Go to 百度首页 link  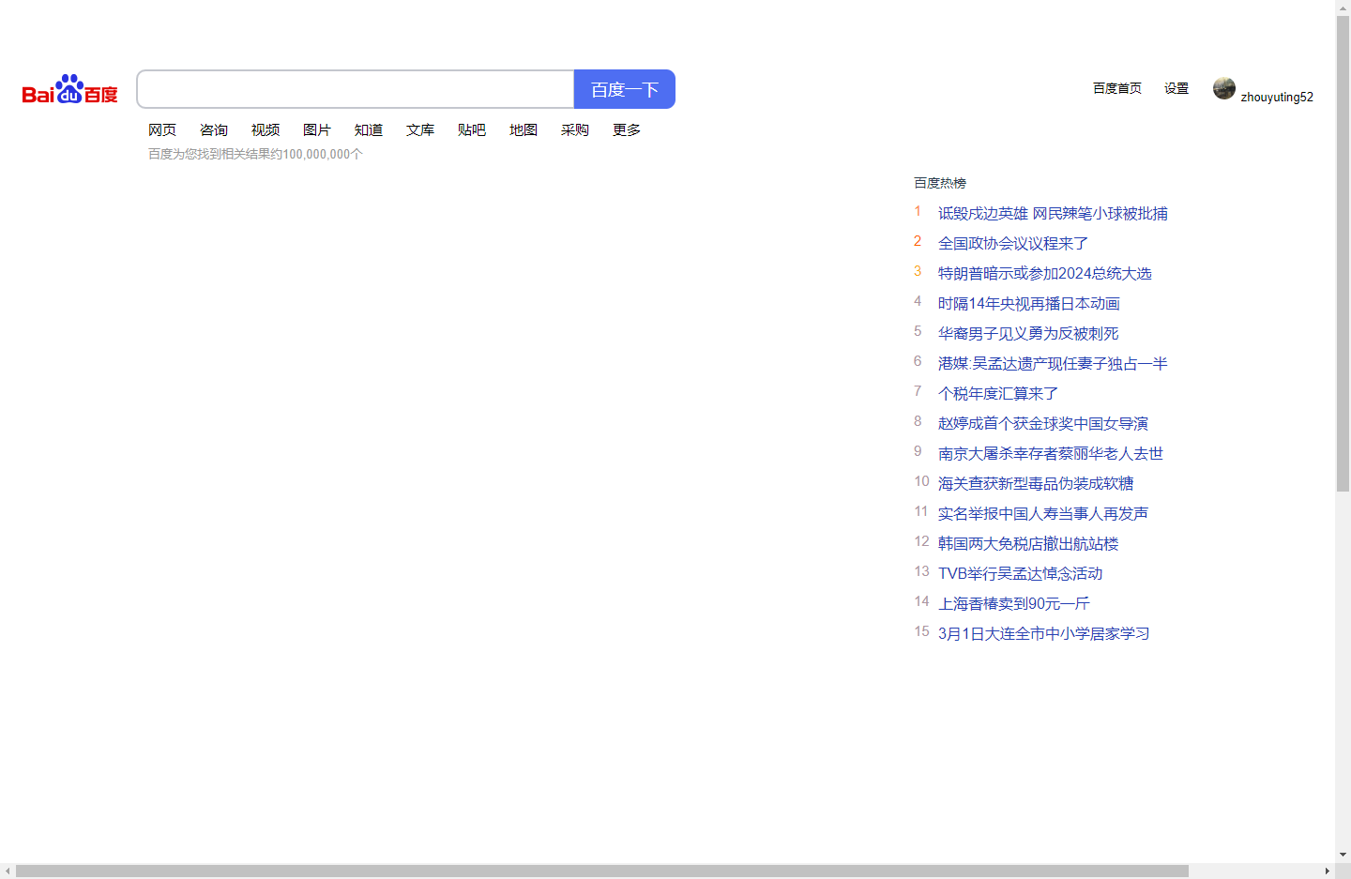[1117, 88]
